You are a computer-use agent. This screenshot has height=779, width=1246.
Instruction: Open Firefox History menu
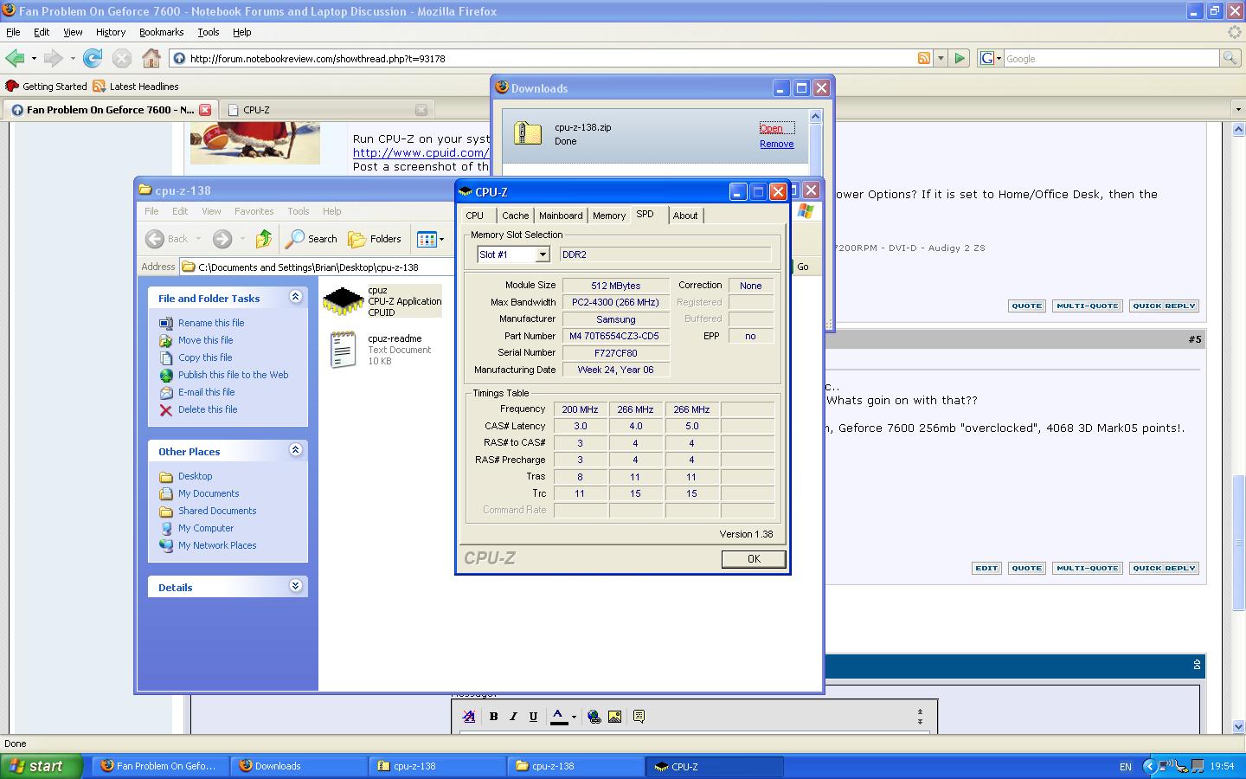tap(111, 32)
